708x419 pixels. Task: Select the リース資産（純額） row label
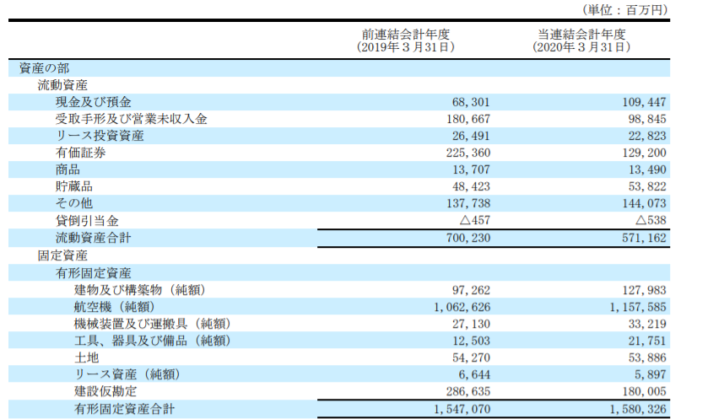[127, 374]
